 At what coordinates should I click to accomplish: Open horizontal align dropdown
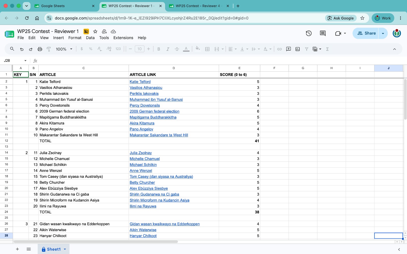coord(232,49)
